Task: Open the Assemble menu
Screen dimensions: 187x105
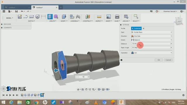Action: pyautogui.click(x=75, y=21)
